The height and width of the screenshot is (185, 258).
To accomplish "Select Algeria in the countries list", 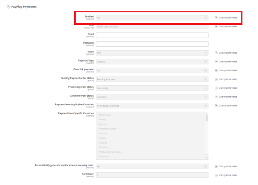I will [x=102, y=124].
